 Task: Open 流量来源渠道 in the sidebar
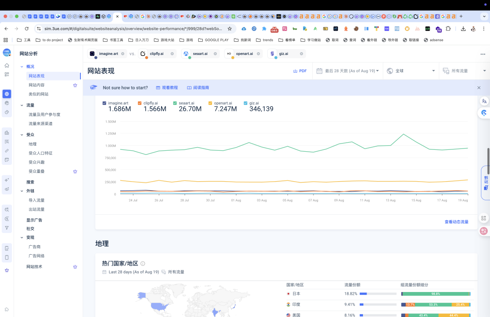tap(41, 124)
